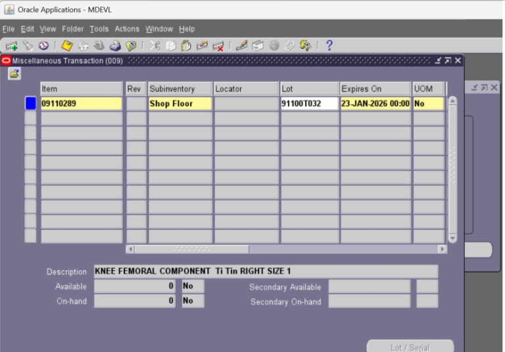This screenshot has width=505, height=352.
Task: Click the Edit Field pencil icon
Action: click(x=241, y=46)
